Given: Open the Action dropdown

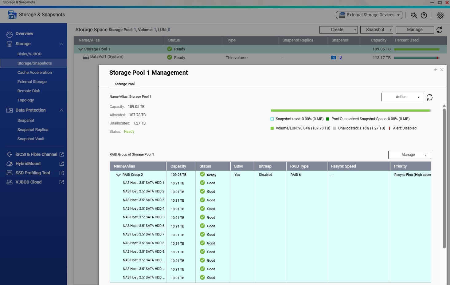Looking at the screenshot, I should click(402, 97).
